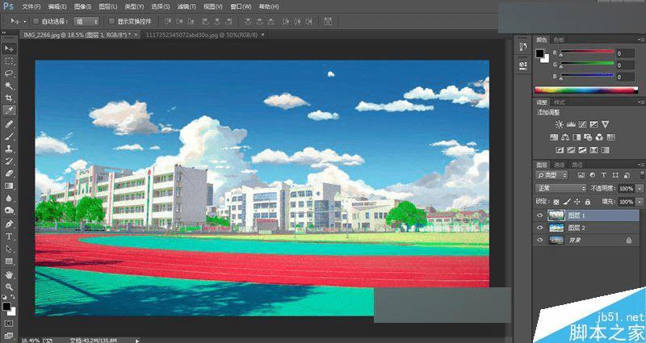Switch to the 路径 paths tab
The height and width of the screenshot is (343, 646).
577,165
